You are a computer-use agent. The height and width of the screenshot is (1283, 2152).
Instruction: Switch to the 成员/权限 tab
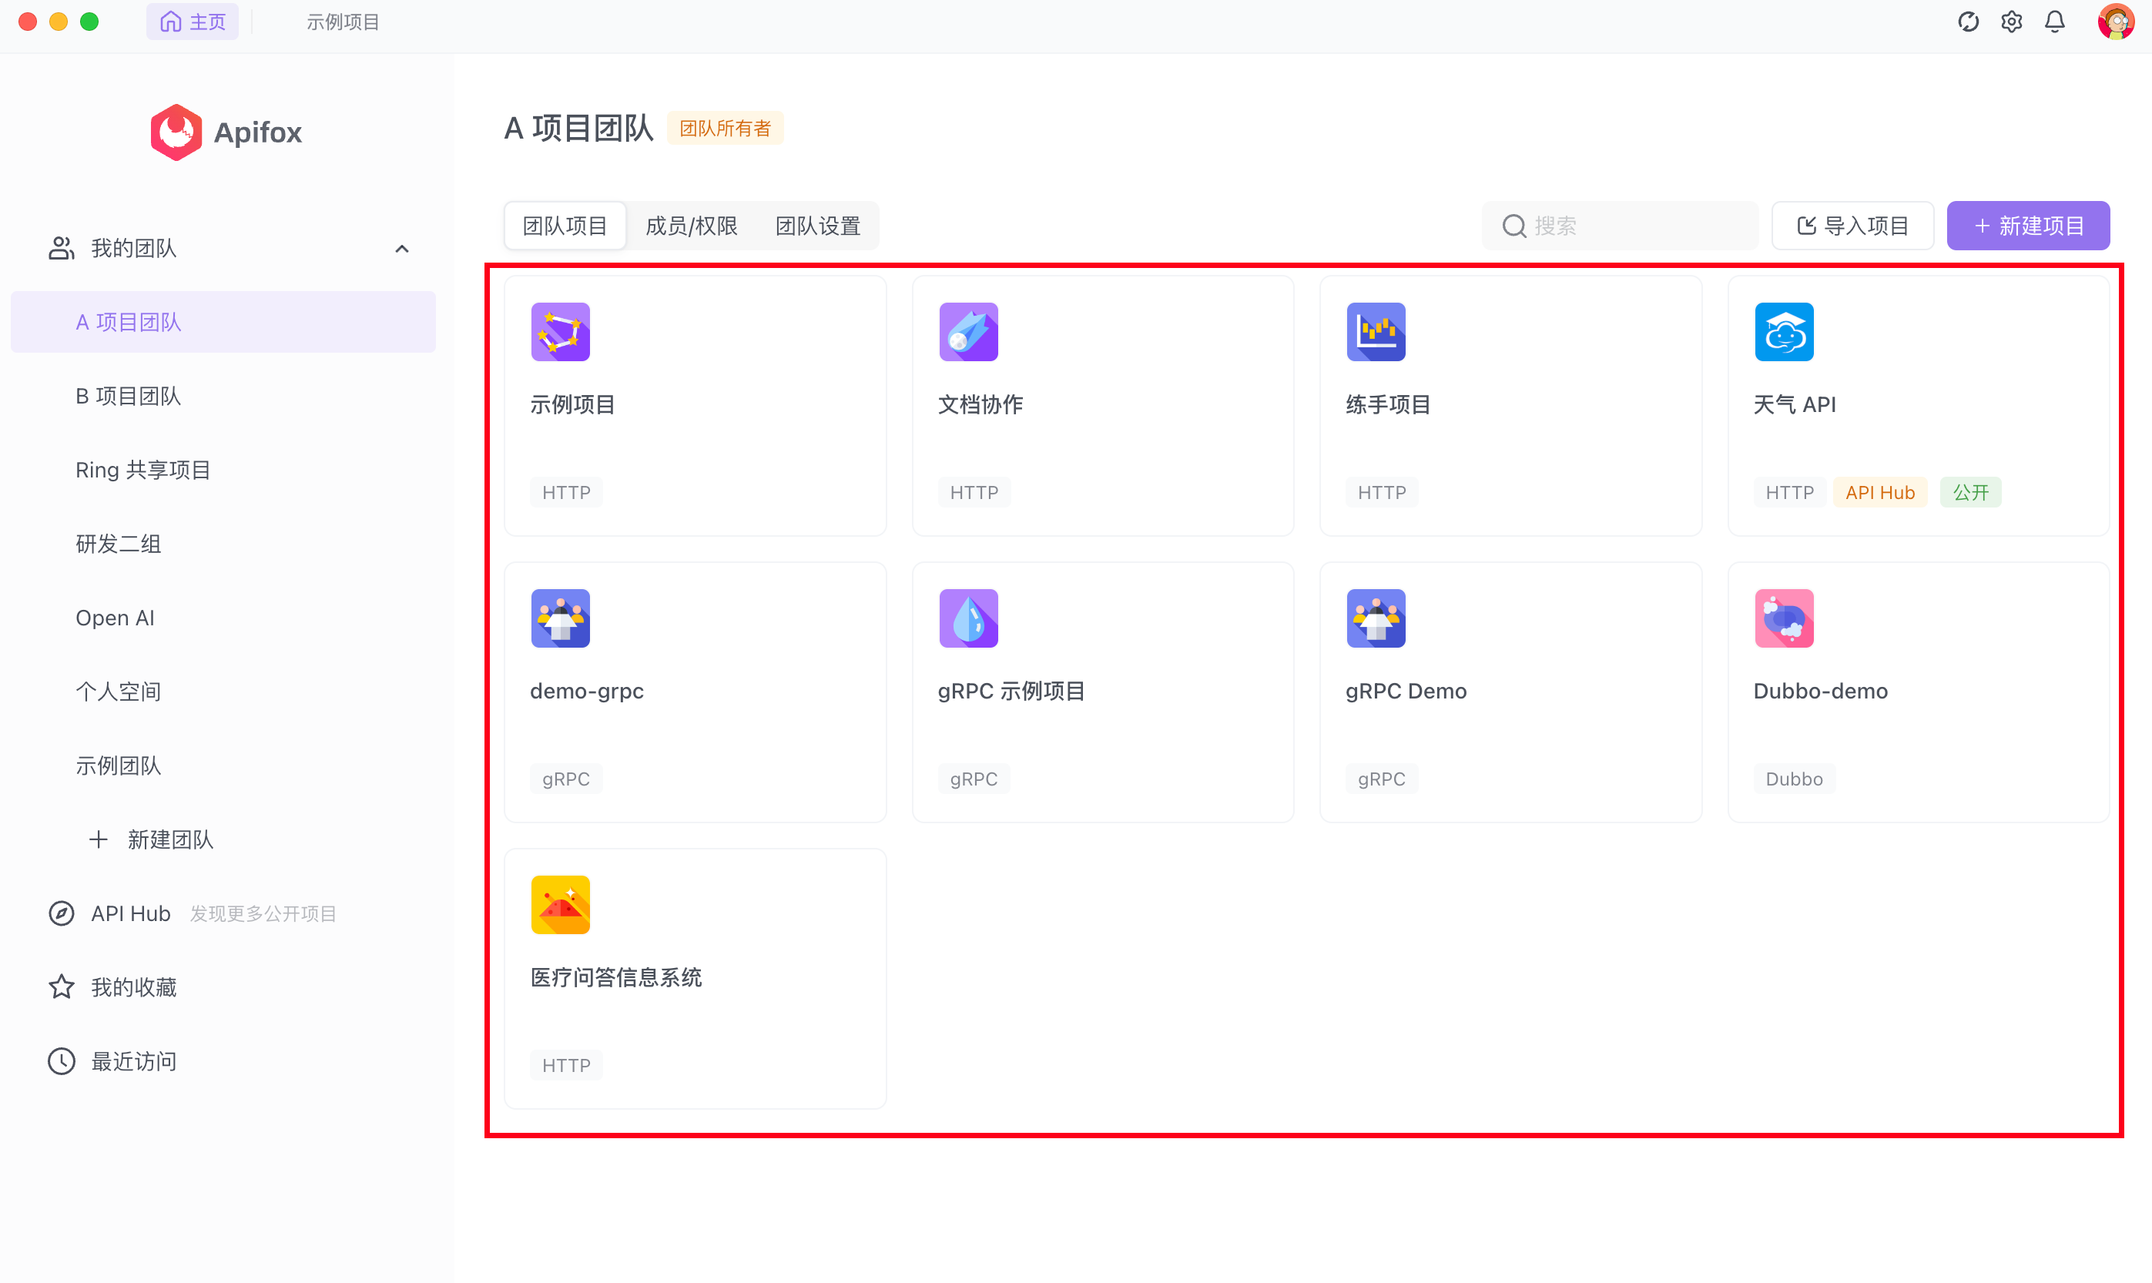[x=691, y=226]
